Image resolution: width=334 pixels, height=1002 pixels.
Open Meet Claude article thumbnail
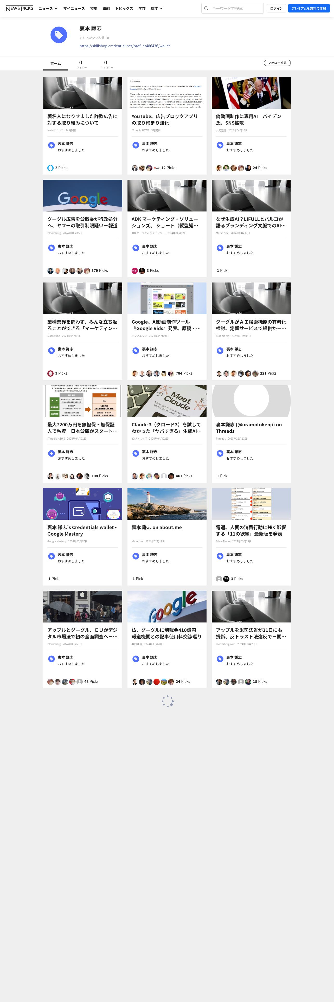point(167,401)
